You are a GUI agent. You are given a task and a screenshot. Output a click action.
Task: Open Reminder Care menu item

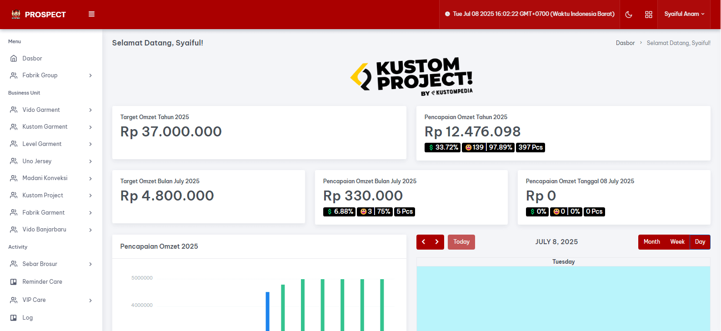click(51, 282)
